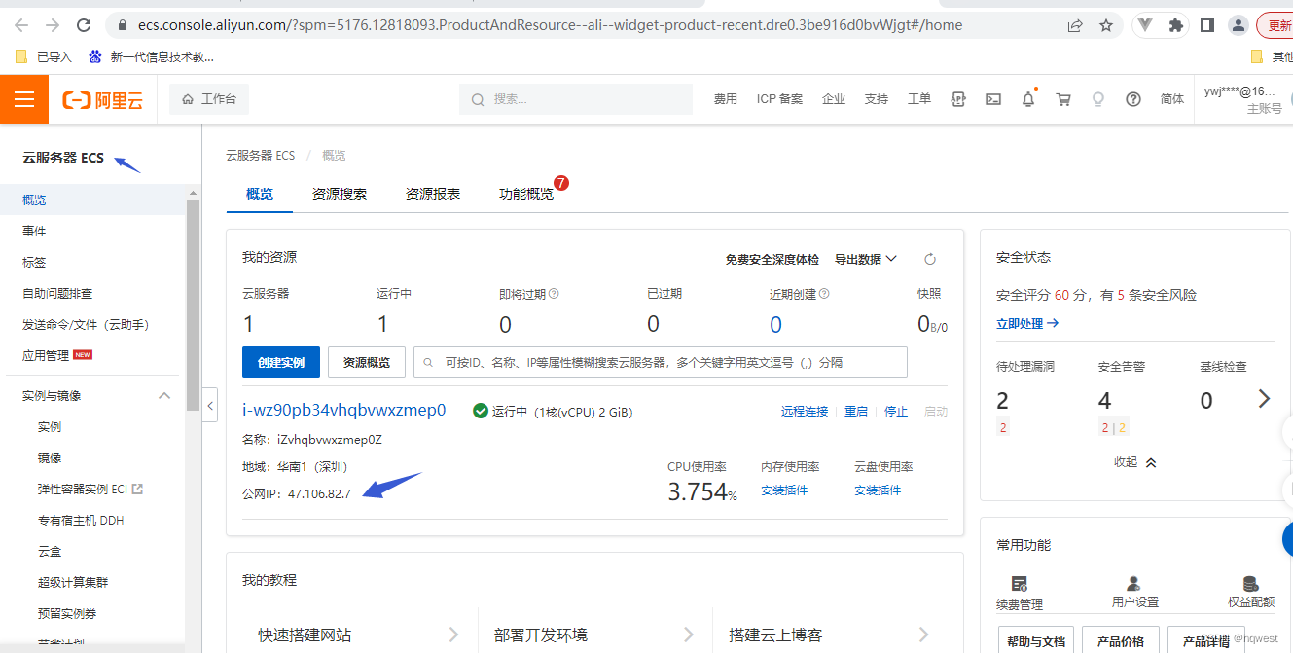1293x653 pixels.
Task: Open the API explorer icon
Action: pos(958,99)
